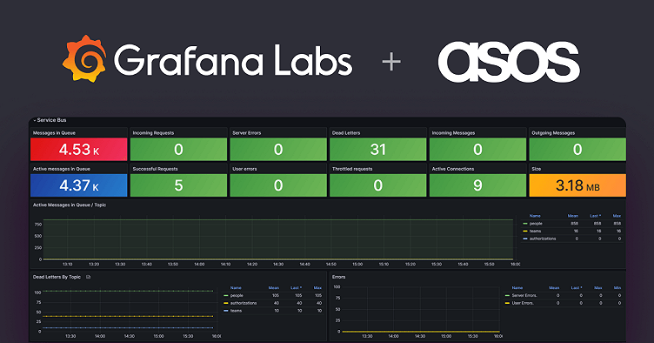The width and height of the screenshot is (654, 343).
Task: Click the asos logo
Action: [x=509, y=62]
